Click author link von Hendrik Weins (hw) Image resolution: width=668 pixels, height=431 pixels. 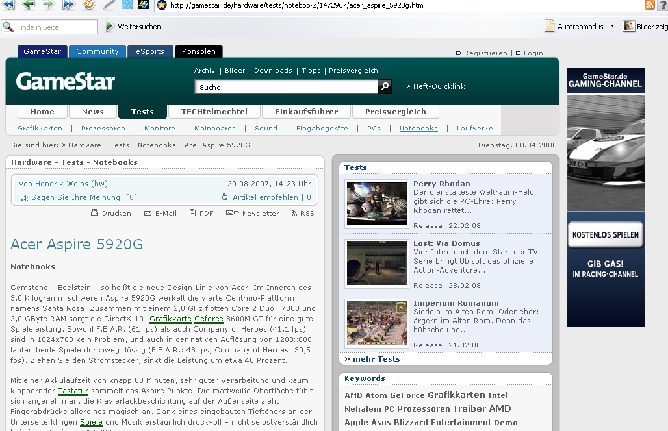64,184
